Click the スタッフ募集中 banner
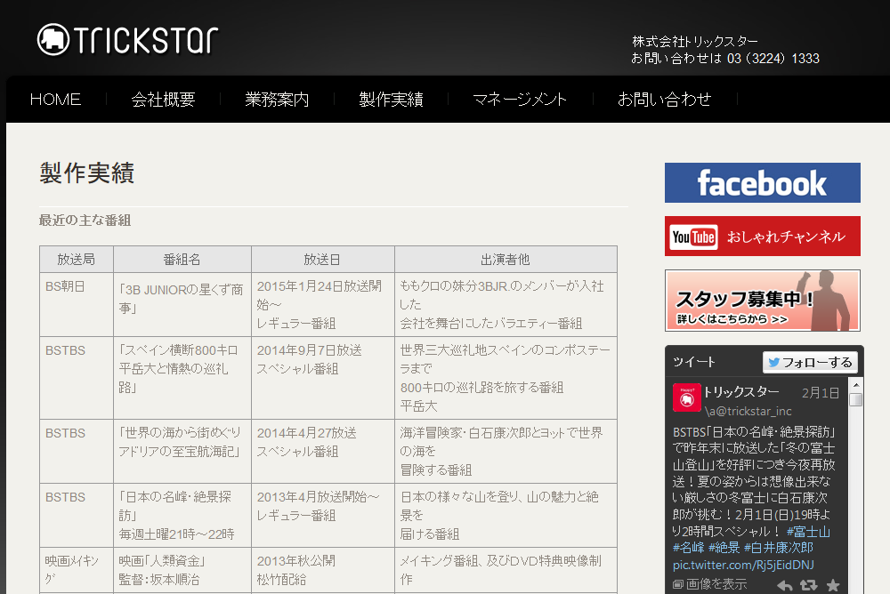Image resolution: width=890 pixels, height=594 pixels. coord(763,301)
